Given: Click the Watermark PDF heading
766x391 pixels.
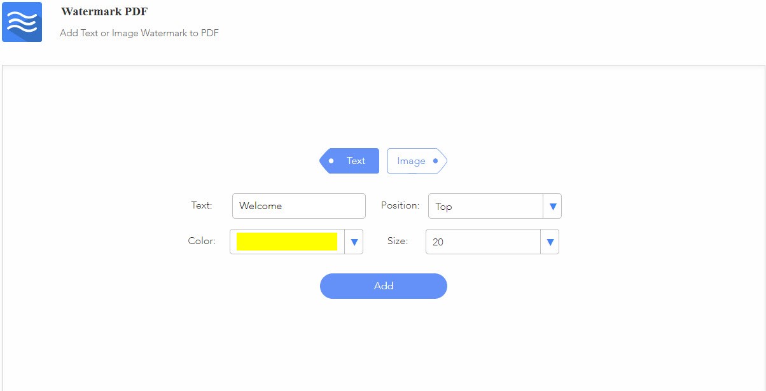Looking at the screenshot, I should (x=104, y=11).
